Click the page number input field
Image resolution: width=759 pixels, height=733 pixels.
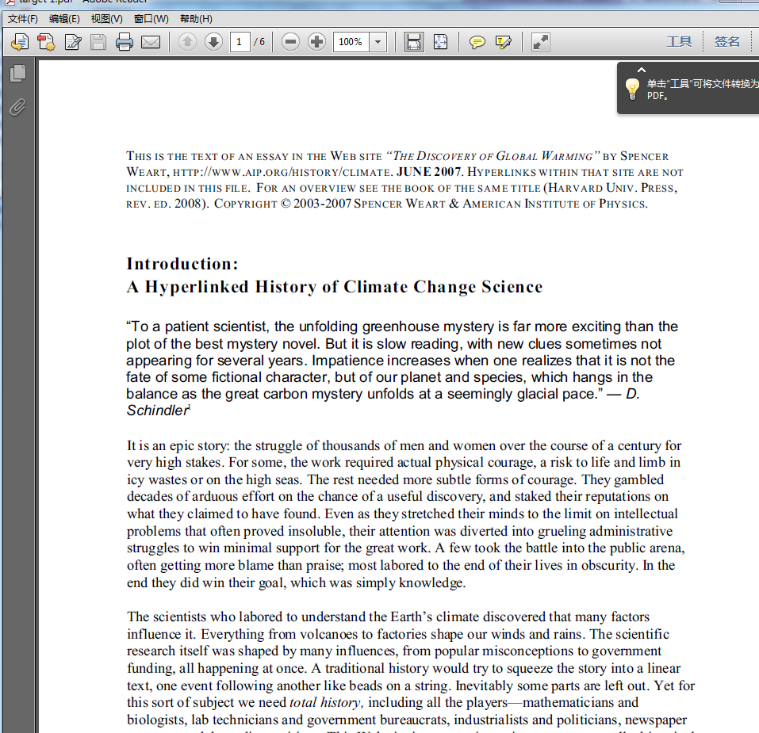[x=240, y=42]
